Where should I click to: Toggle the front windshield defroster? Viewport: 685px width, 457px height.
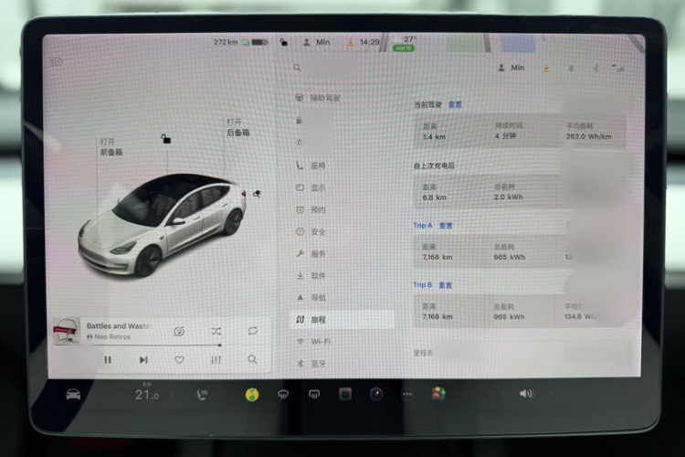tap(283, 395)
